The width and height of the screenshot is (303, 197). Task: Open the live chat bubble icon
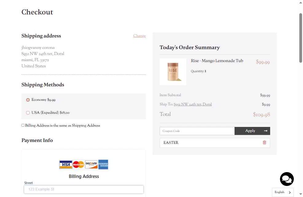[287, 179]
